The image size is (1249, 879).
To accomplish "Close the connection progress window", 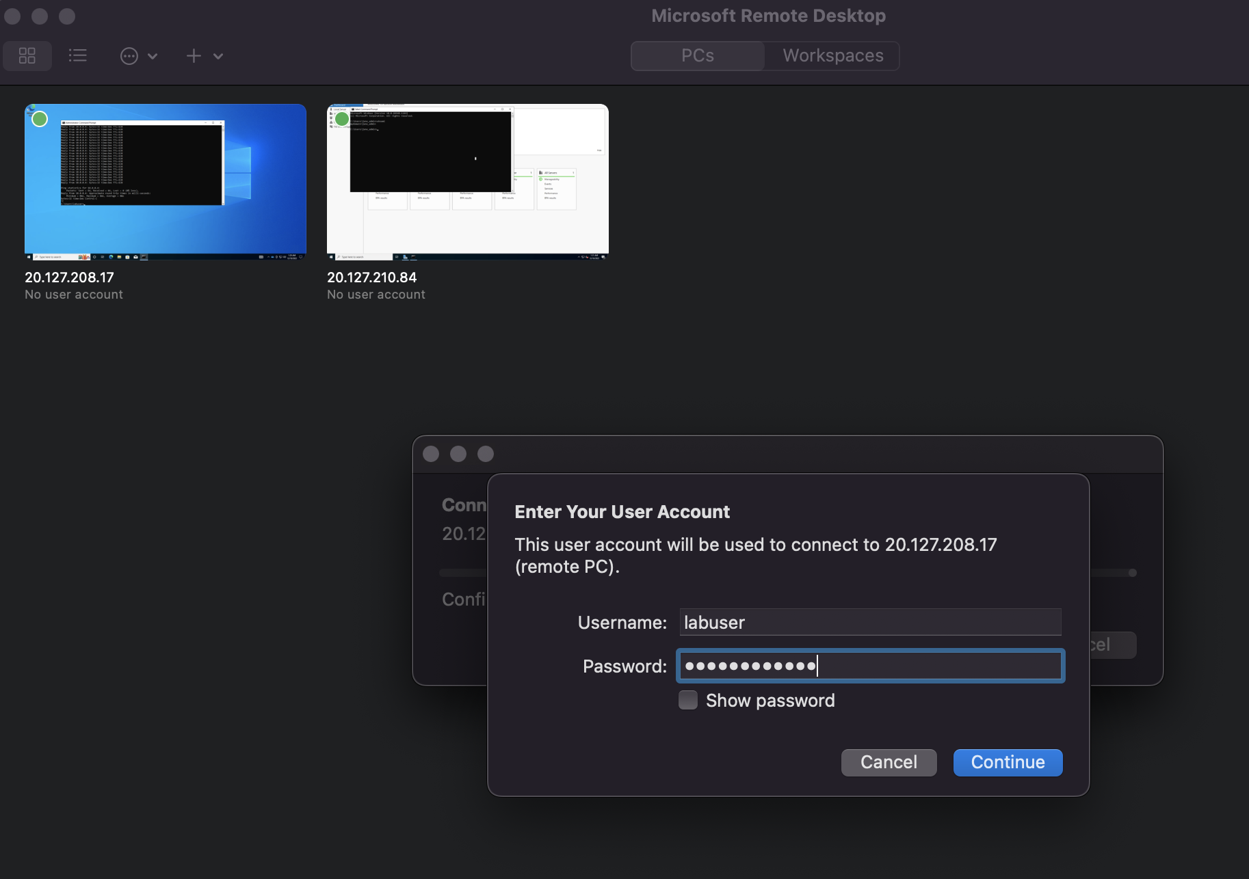I will tap(431, 454).
